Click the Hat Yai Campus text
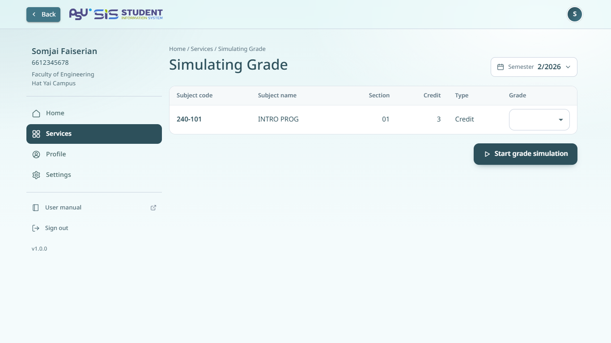This screenshot has width=611, height=343. coord(54,84)
